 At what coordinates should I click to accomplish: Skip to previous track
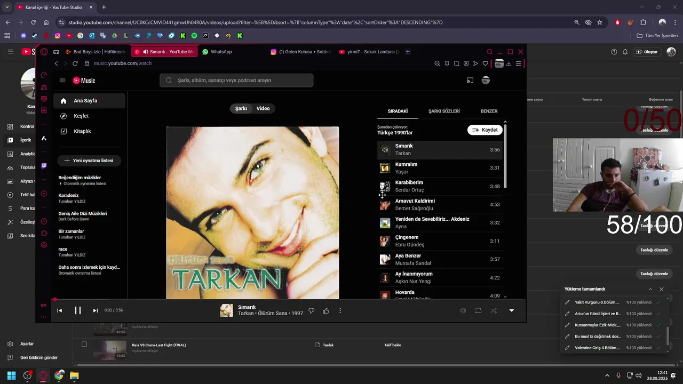click(x=60, y=310)
